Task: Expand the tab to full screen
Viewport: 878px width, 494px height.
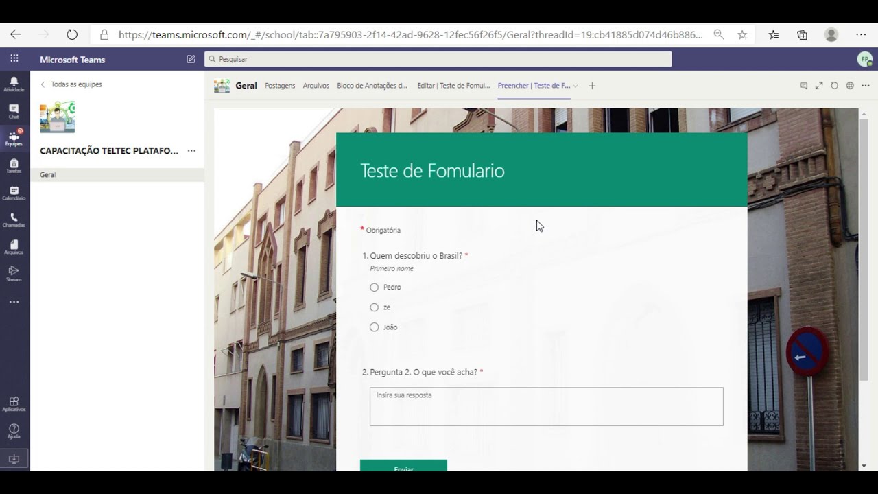Action: 819,86
